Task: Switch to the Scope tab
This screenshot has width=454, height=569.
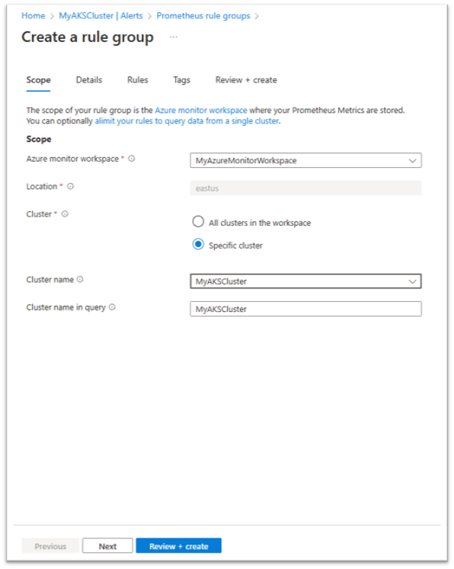Action: pyautogui.click(x=38, y=80)
